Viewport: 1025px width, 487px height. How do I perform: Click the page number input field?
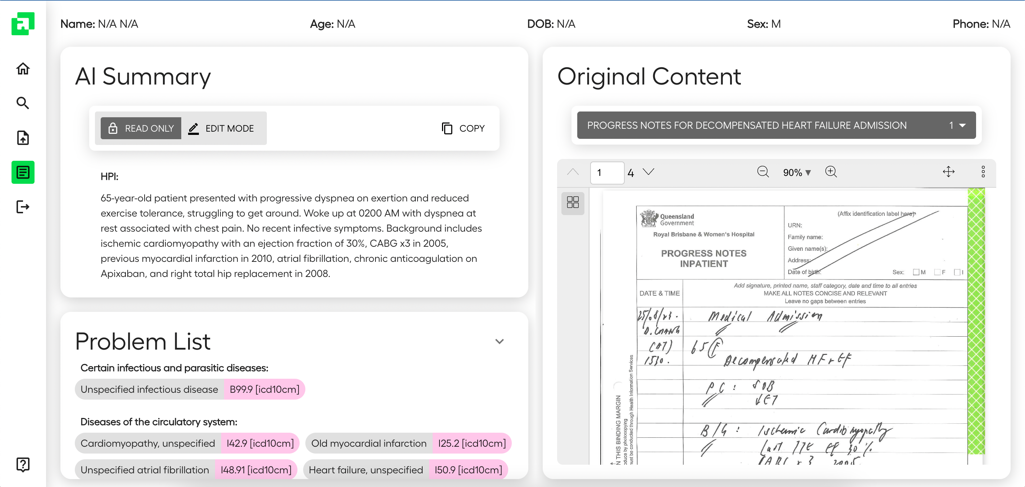point(606,173)
